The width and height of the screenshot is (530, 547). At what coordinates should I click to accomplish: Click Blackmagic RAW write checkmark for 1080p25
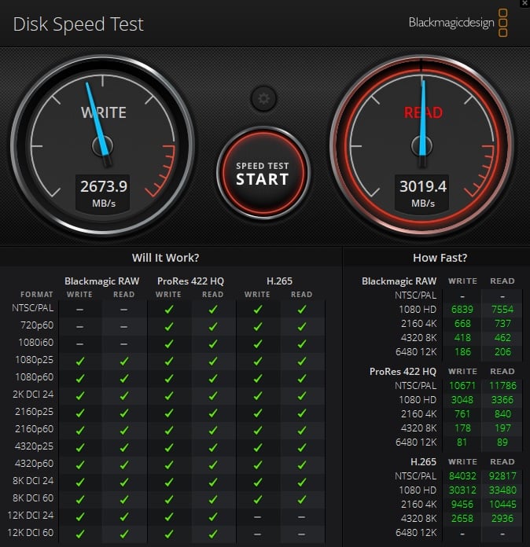coord(80,362)
